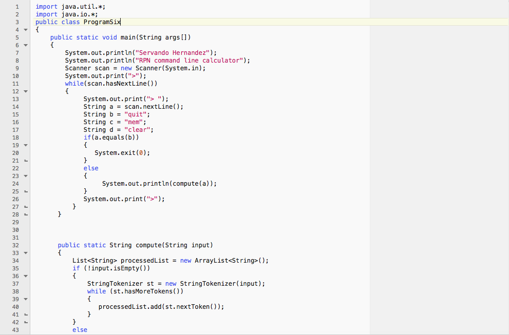The width and height of the screenshot is (509, 335).
Task: Collapse the tokenizer while loop fold arrow
Action: 25,299
